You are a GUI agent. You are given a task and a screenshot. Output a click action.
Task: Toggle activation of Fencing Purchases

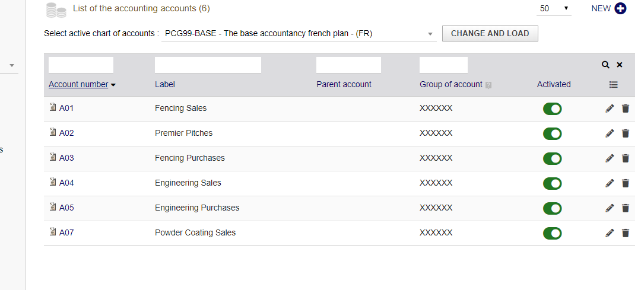(x=552, y=159)
